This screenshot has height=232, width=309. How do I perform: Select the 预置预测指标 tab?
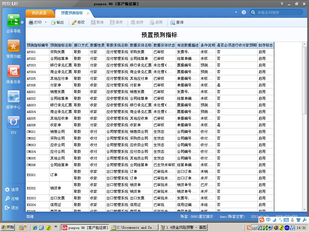coord(72,13)
